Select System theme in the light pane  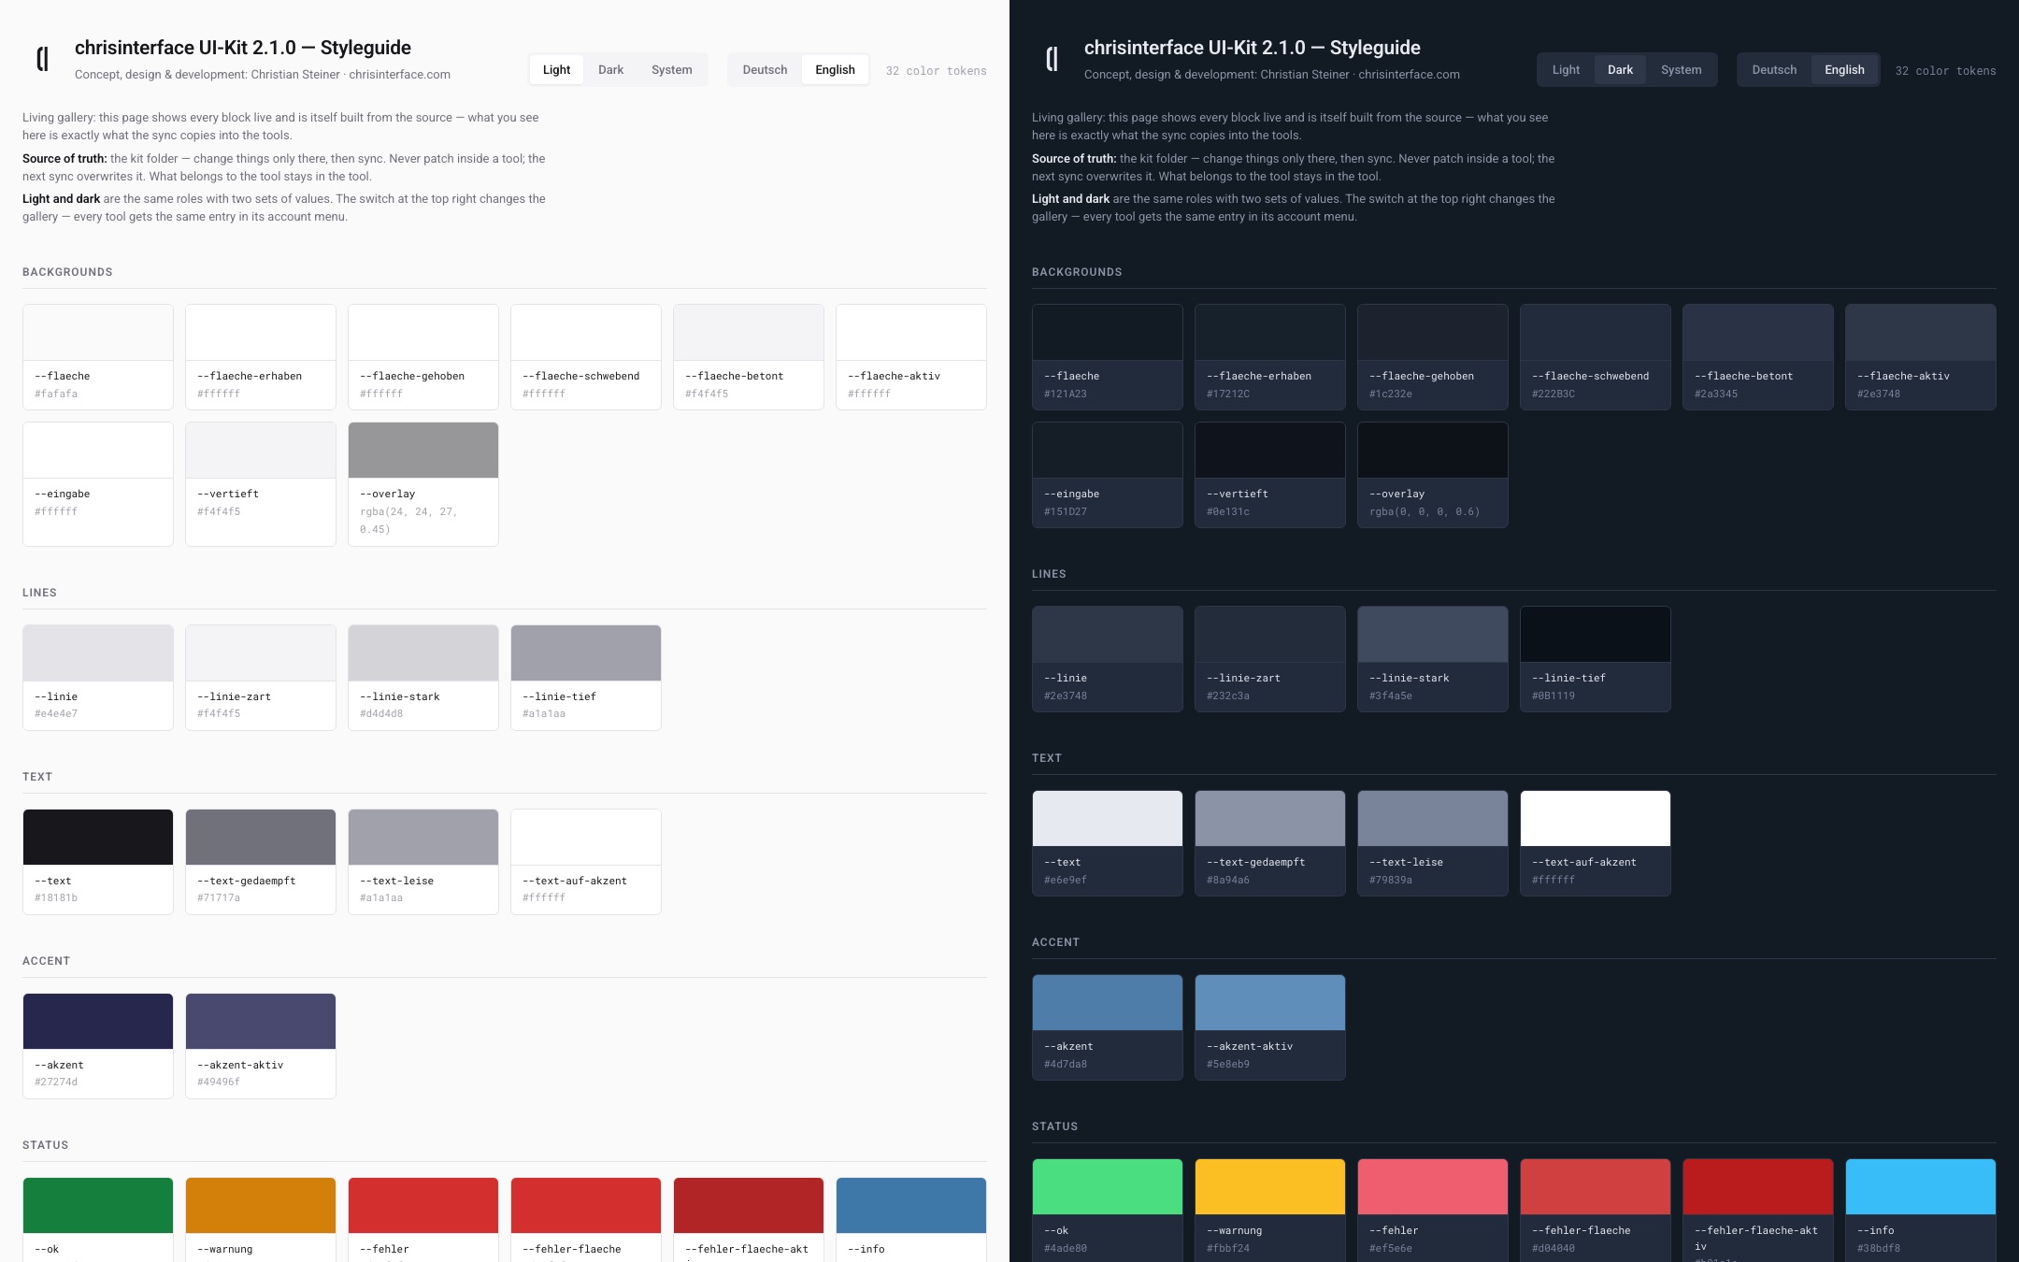tap(671, 70)
